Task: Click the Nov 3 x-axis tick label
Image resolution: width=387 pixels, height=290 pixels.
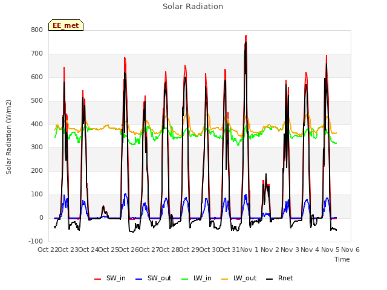Action: click(290, 250)
